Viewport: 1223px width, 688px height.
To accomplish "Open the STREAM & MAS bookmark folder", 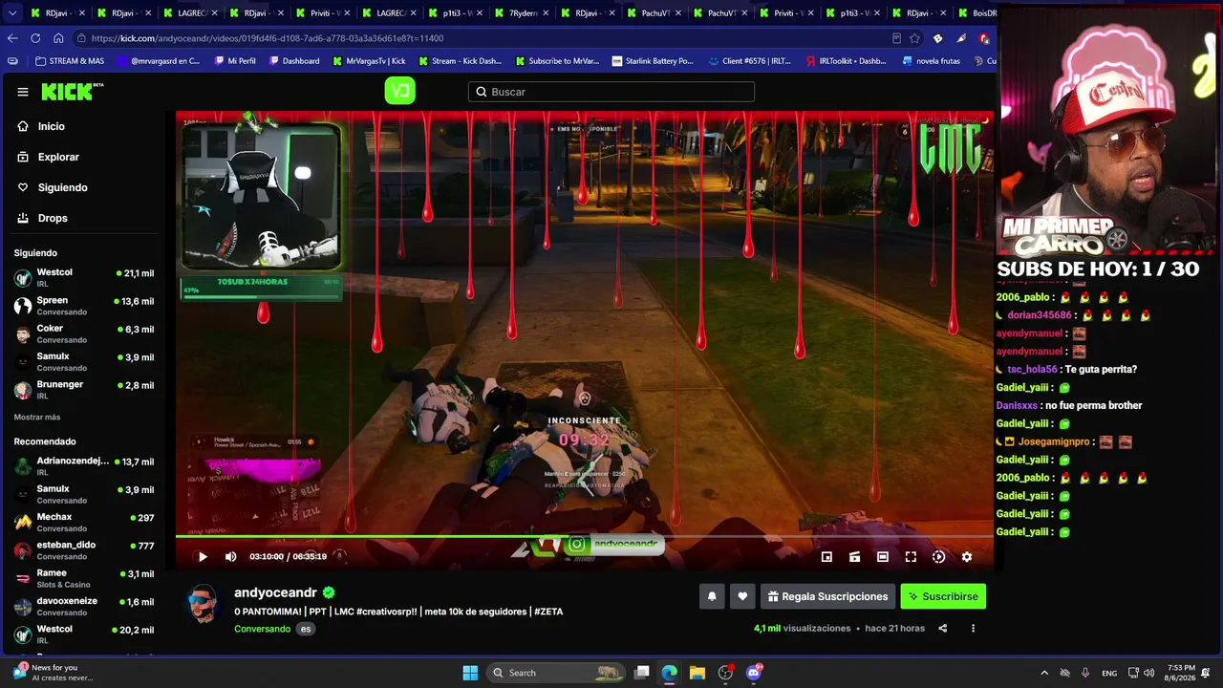I will click(x=70, y=61).
